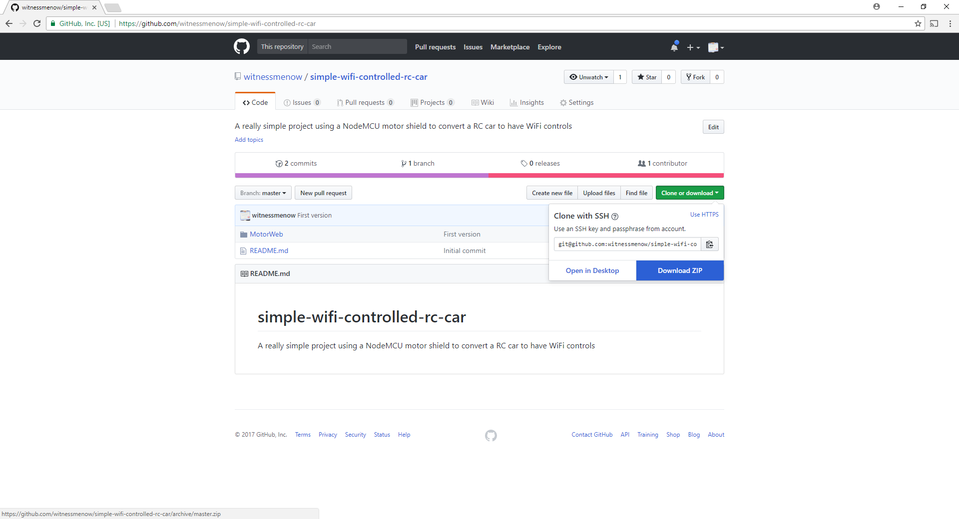959x519 pixels.
Task: Copy the SSH clone URL to clipboard
Action: tap(710, 244)
